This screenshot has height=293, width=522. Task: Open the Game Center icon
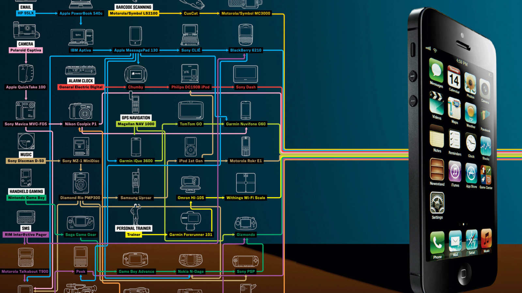coord(486,175)
